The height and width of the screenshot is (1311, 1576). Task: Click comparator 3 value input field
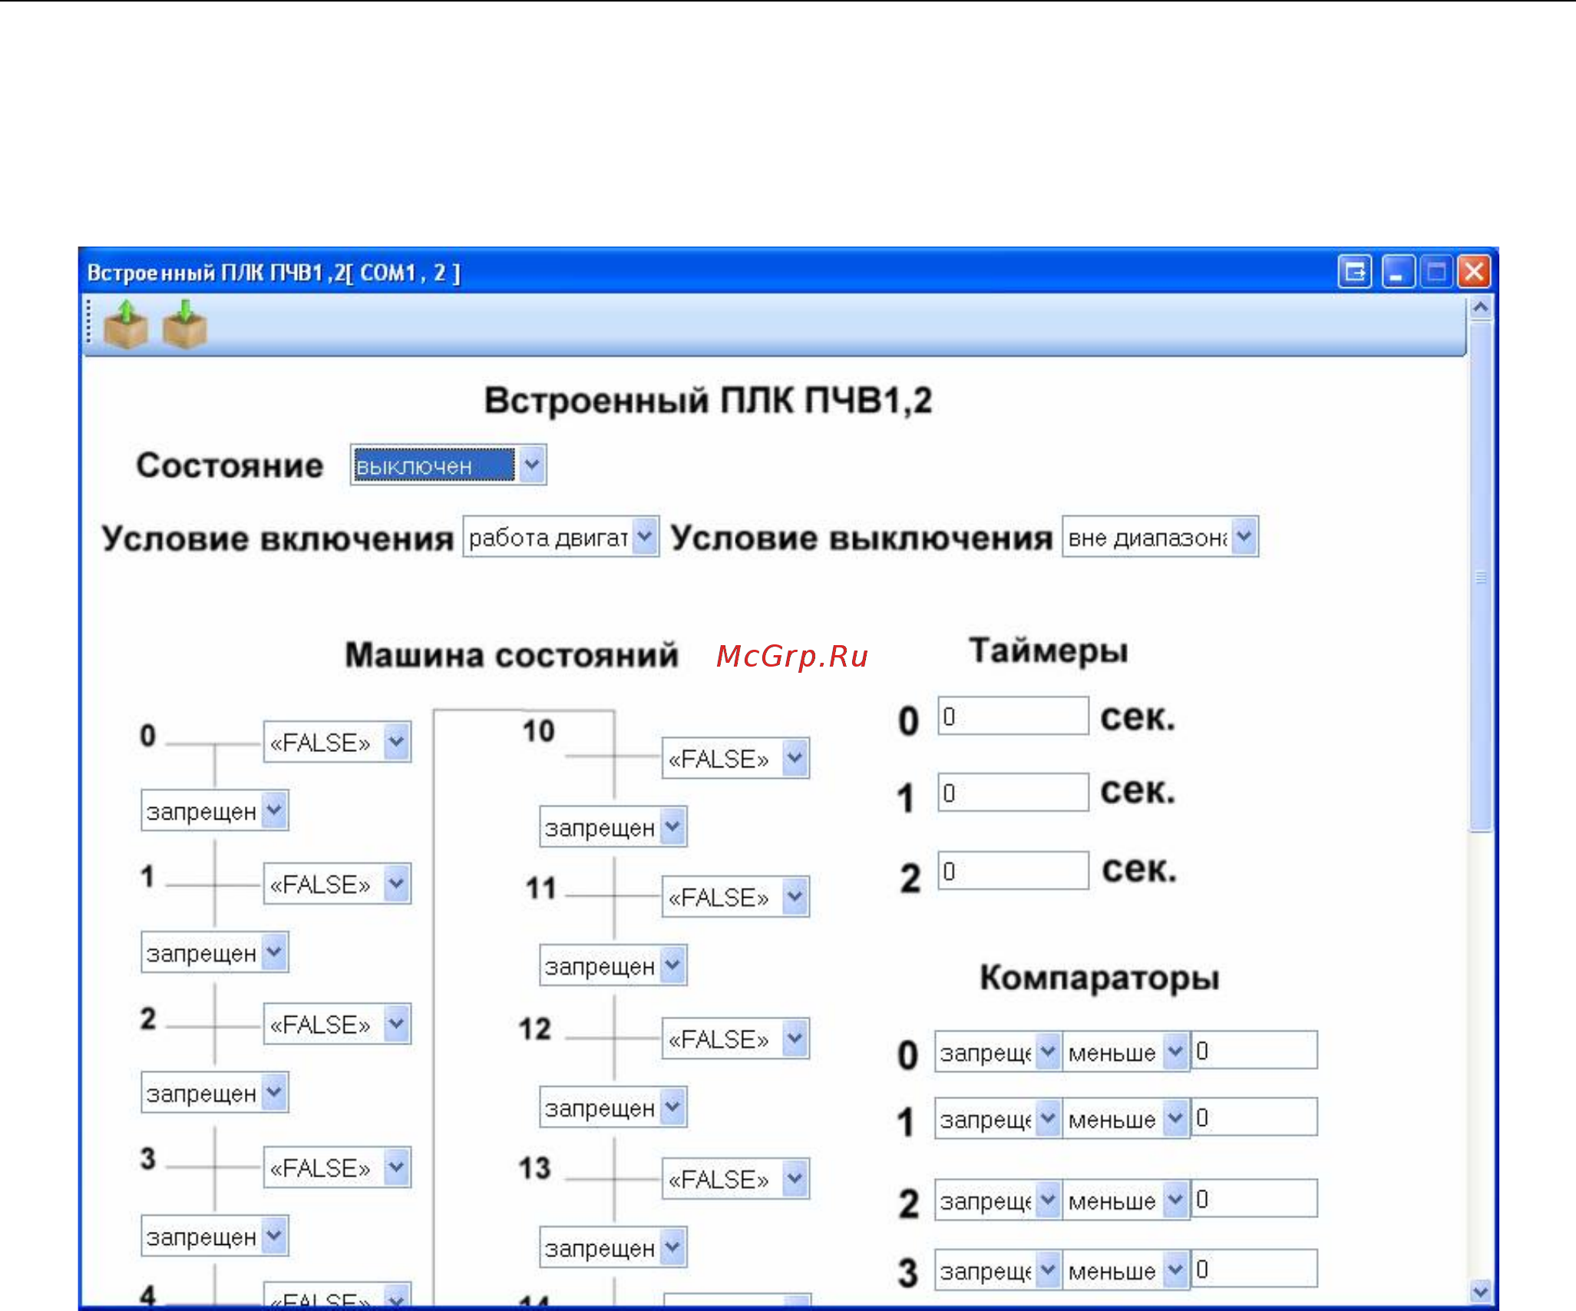[1254, 1268]
